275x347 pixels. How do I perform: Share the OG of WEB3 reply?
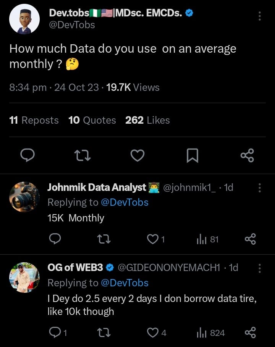tap(250, 333)
